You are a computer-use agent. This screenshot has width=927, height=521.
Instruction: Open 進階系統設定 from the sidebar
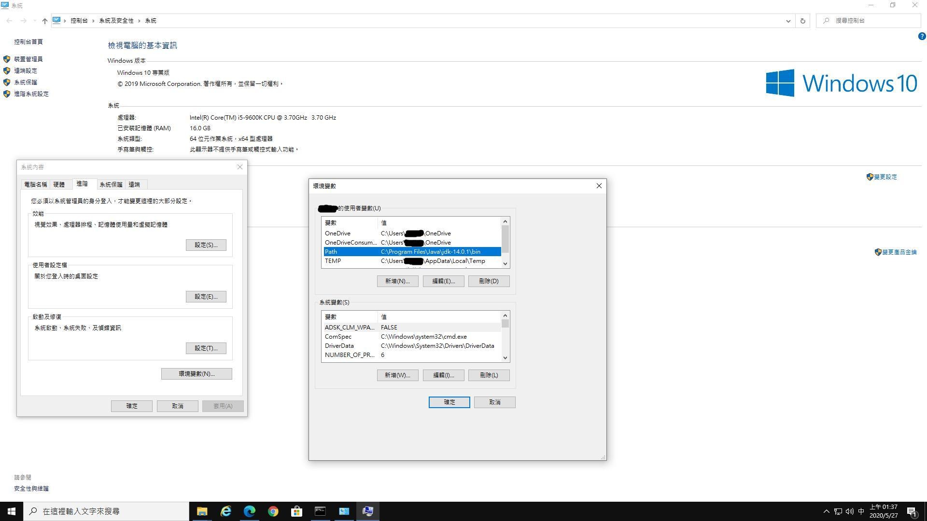coord(30,94)
